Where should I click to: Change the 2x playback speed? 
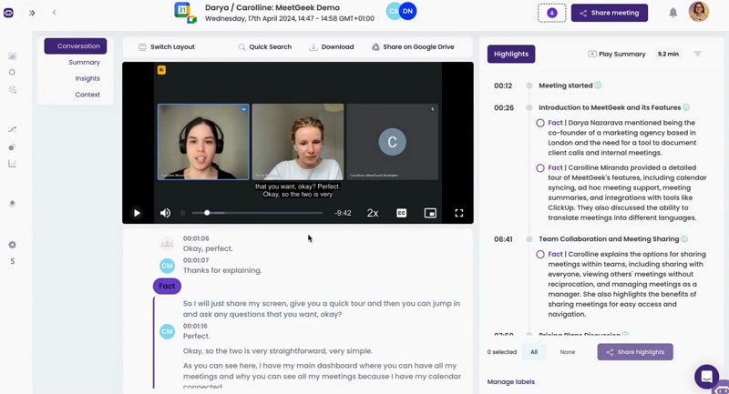[x=373, y=213]
